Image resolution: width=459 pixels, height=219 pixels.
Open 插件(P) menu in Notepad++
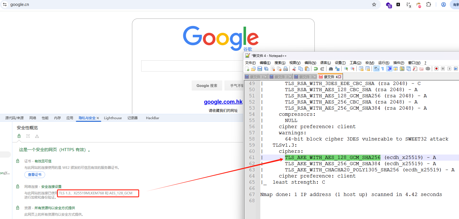398,63
